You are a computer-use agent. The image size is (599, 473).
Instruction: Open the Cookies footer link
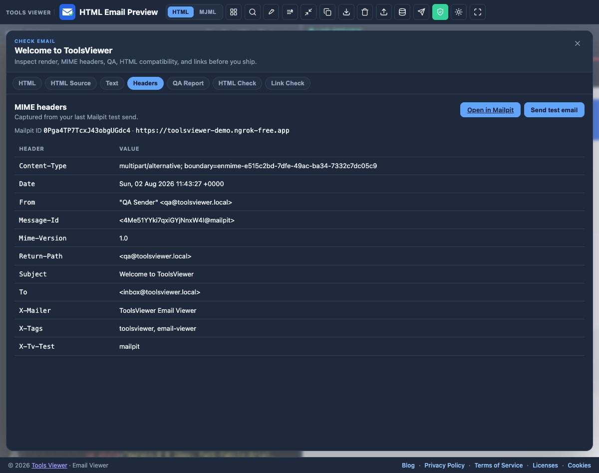coord(579,465)
